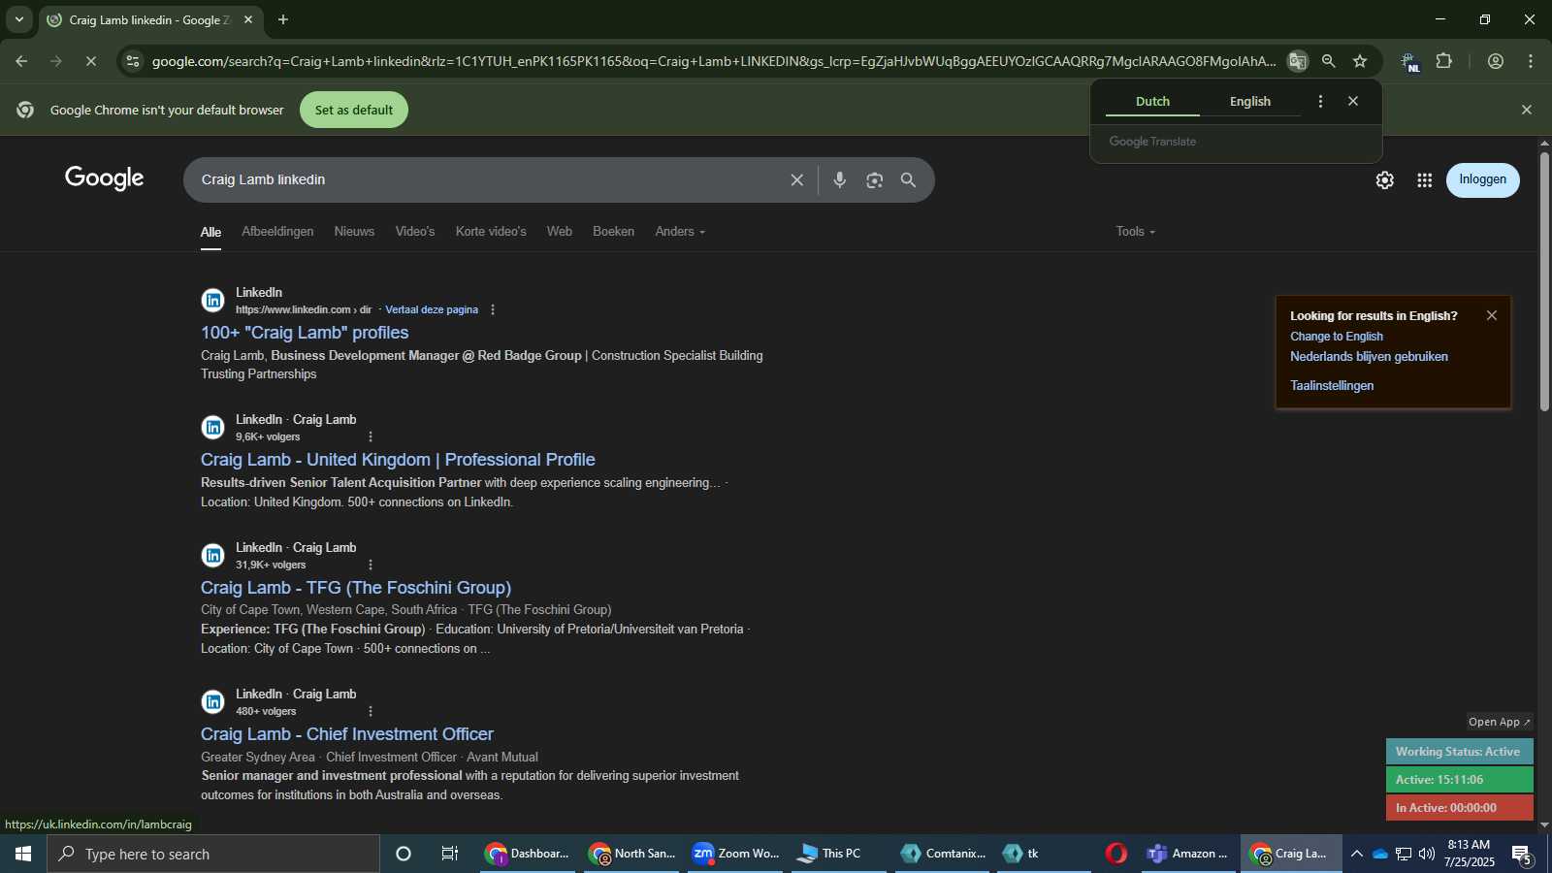Open Opera browser from taskbar
Screen dimensions: 1552x873
1116,854
